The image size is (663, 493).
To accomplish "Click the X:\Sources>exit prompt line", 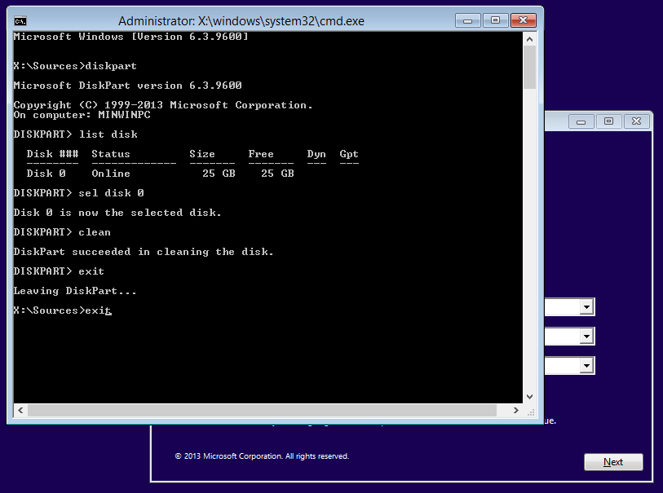I will 62,310.
